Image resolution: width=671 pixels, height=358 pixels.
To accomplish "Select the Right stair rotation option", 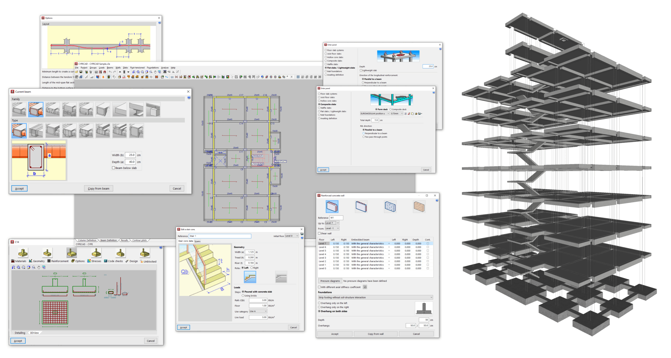I will tap(252, 268).
